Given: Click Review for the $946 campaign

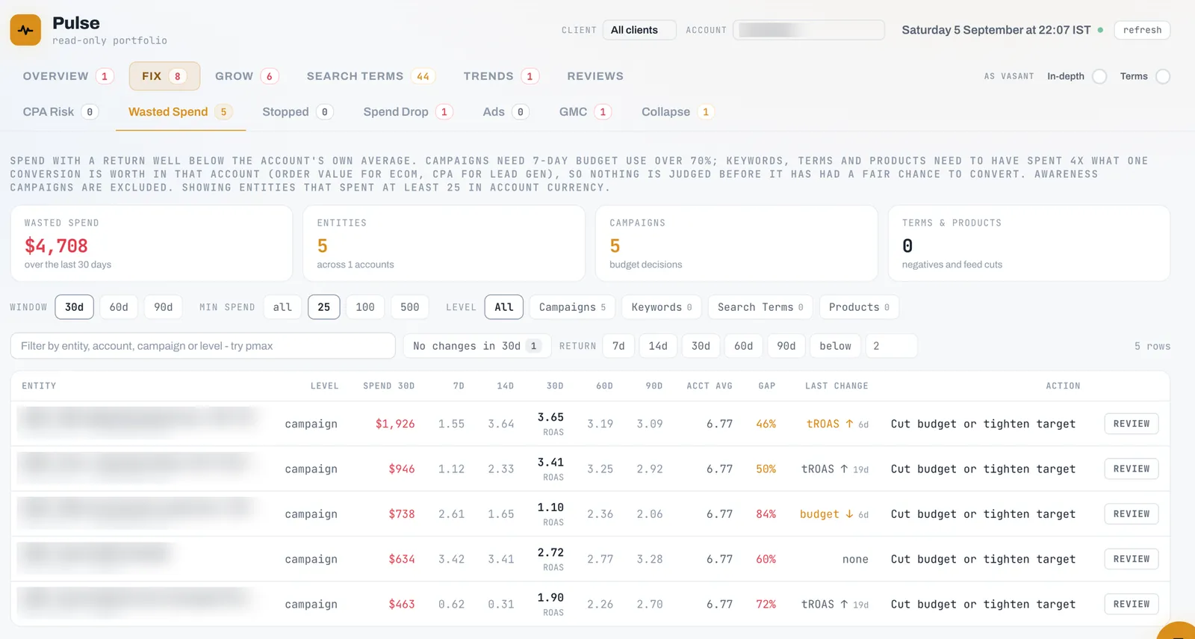Looking at the screenshot, I should point(1132,469).
